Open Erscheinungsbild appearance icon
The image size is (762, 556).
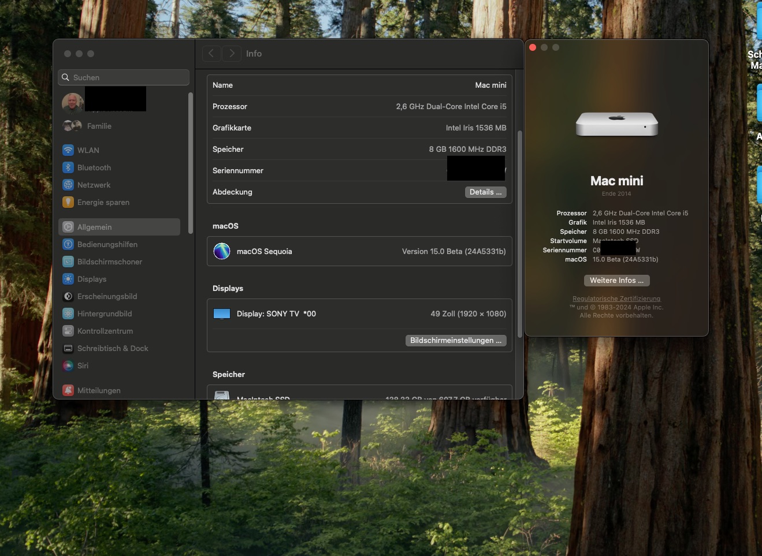click(68, 296)
